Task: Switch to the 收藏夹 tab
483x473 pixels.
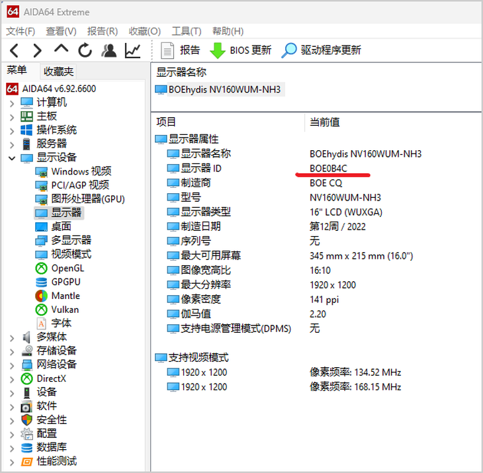Action: (58, 71)
